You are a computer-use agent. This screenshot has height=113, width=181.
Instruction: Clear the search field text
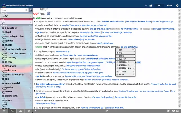point(26,10)
